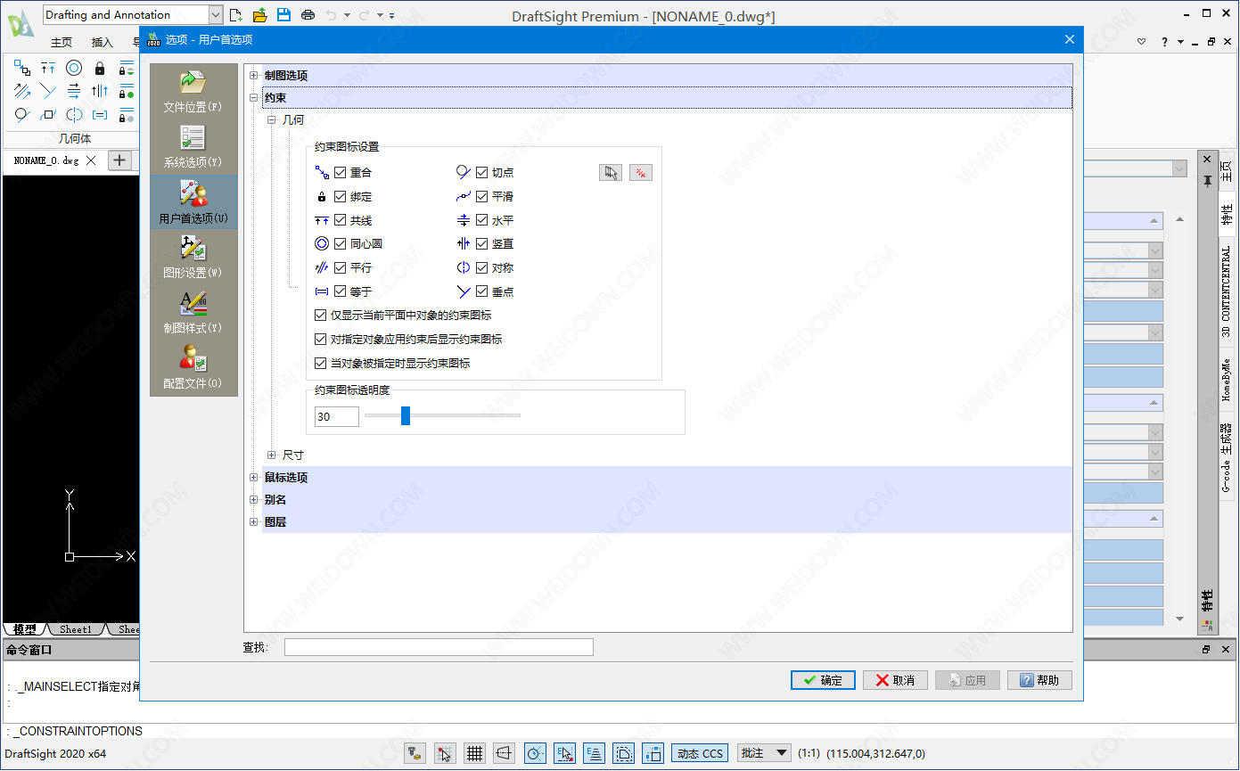Uncheck the 共线 (Collinear) checkbox
This screenshot has width=1240, height=771.
tap(340, 220)
